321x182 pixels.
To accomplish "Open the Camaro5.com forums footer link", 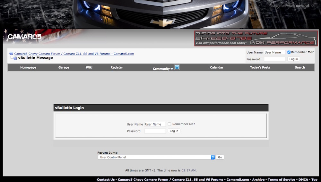I will pos(183,179).
